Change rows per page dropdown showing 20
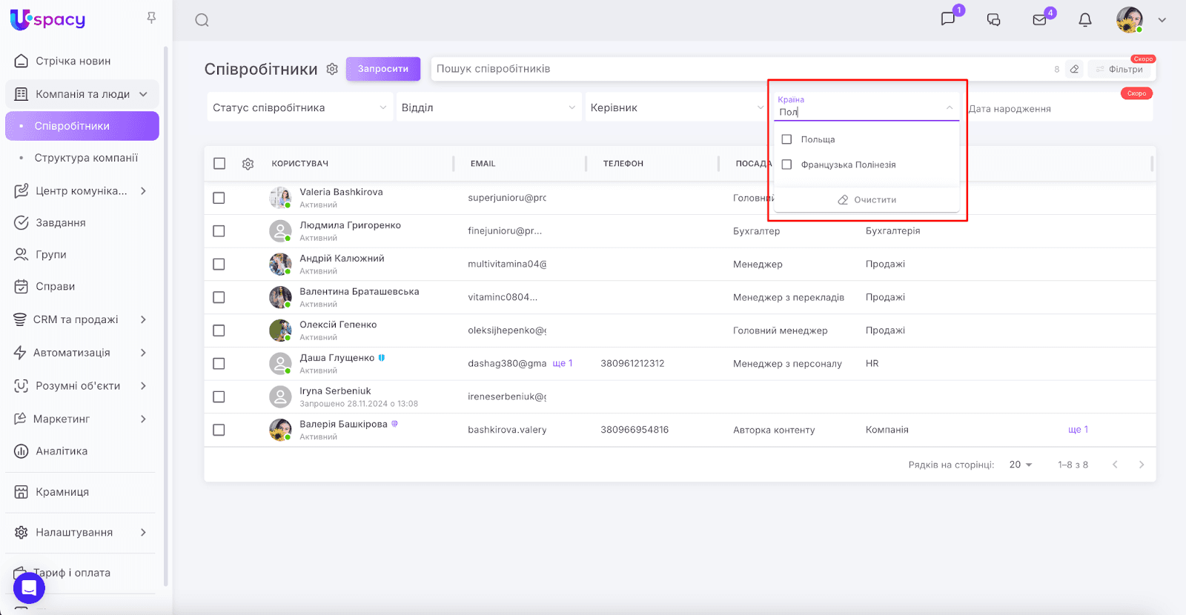Image resolution: width=1186 pixels, height=615 pixels. pos(1021,465)
